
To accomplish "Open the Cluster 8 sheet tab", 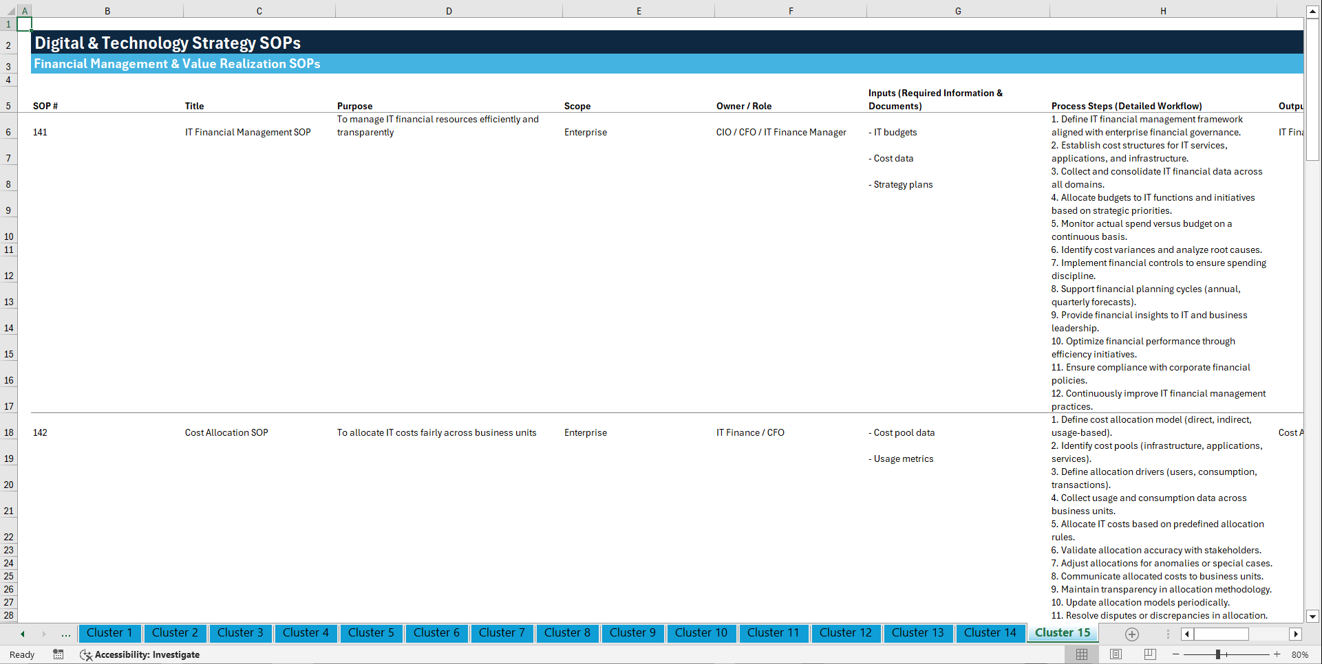I will 567,633.
